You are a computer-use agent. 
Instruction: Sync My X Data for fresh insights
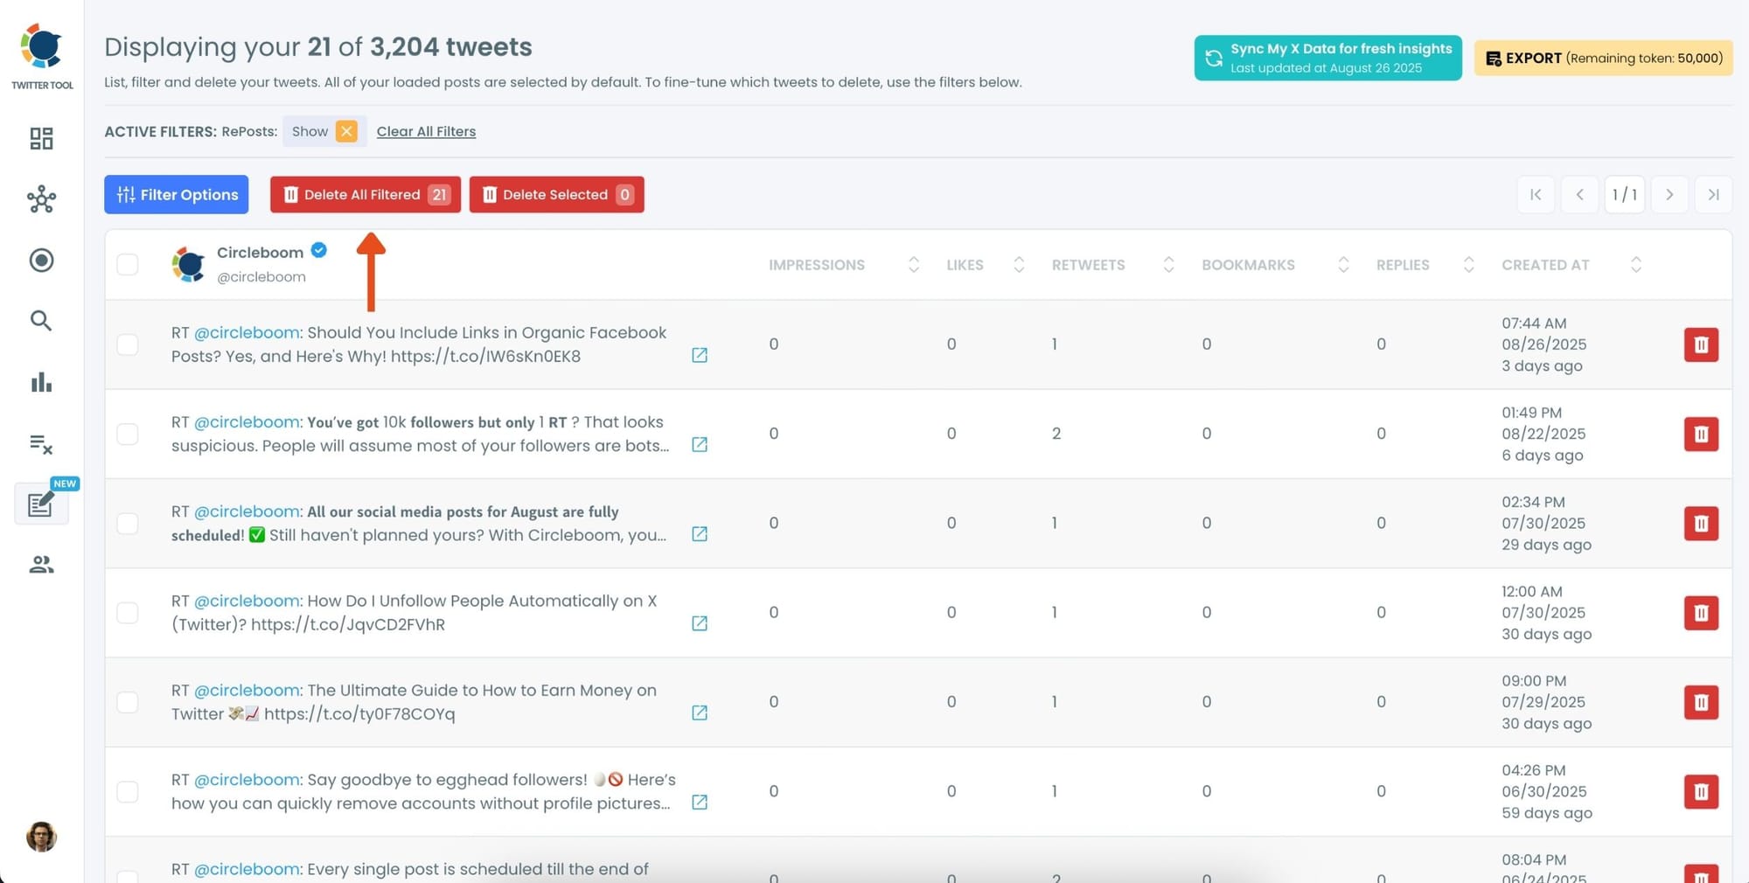(x=1327, y=58)
